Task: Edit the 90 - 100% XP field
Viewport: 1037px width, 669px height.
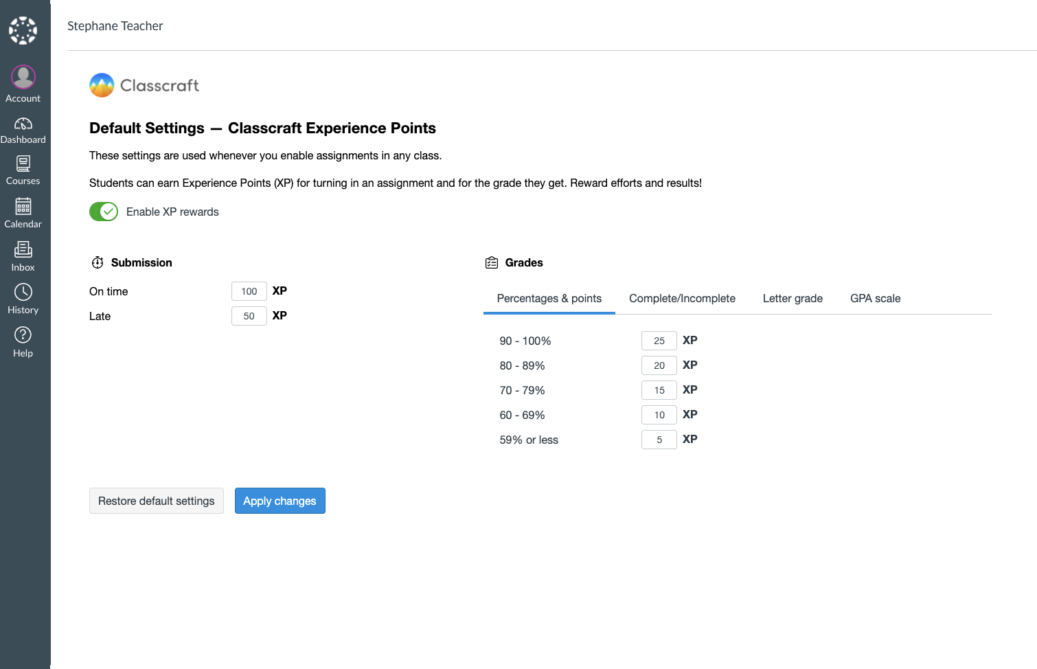Action: (x=659, y=341)
